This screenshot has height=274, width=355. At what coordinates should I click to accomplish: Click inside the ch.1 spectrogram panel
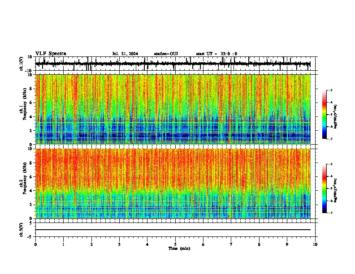tap(173, 109)
